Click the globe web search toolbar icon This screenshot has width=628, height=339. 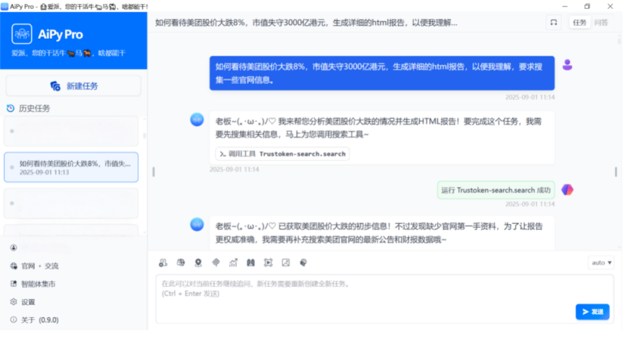coord(181,263)
